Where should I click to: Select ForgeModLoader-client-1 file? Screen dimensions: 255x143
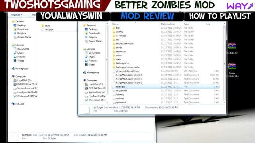pos(129,79)
